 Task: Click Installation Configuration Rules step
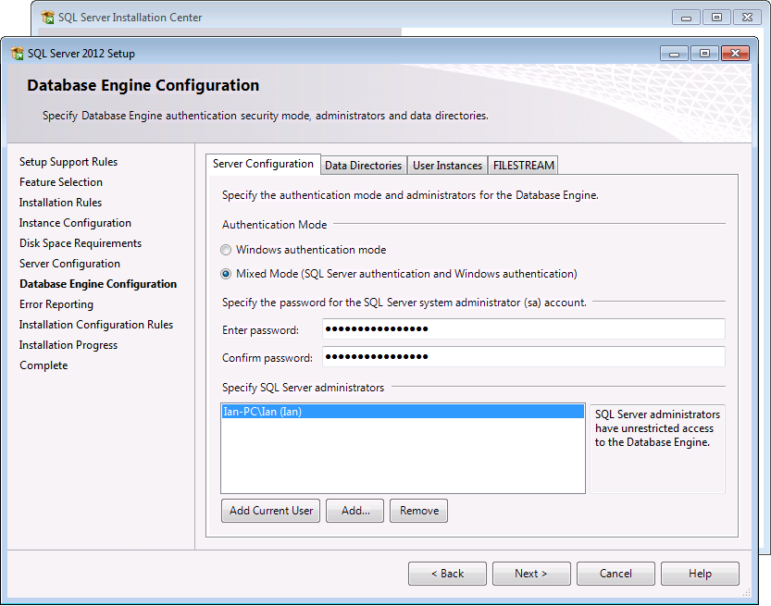pyautogui.click(x=96, y=325)
